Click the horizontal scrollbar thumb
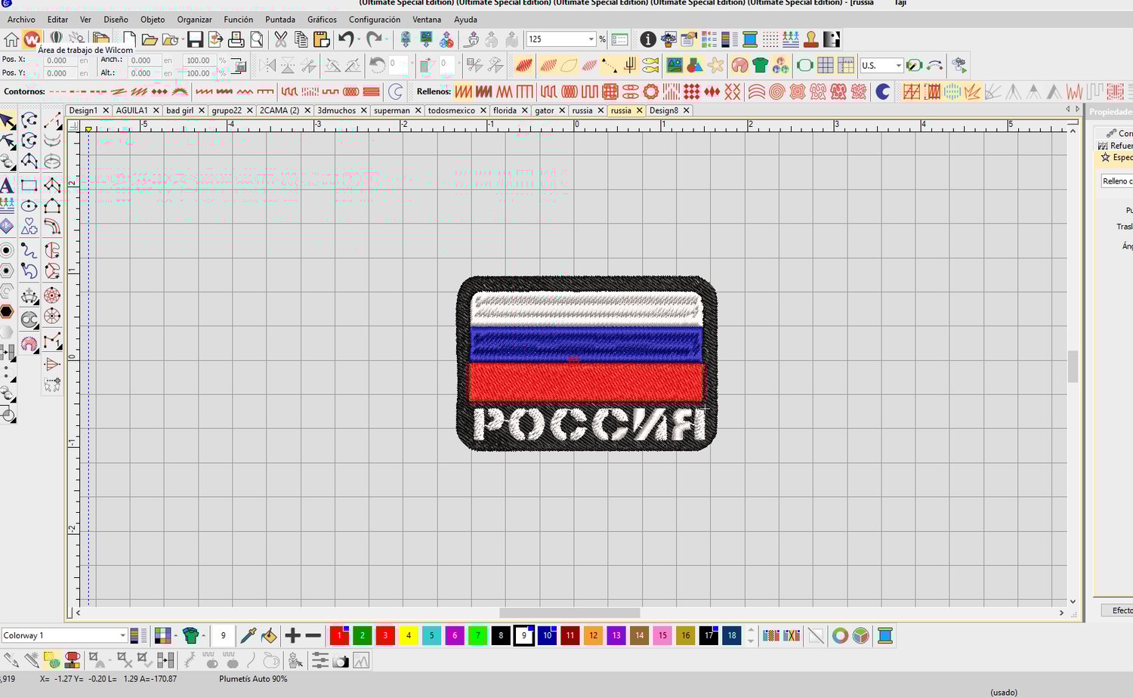Viewport: 1133px width, 698px height. point(570,613)
